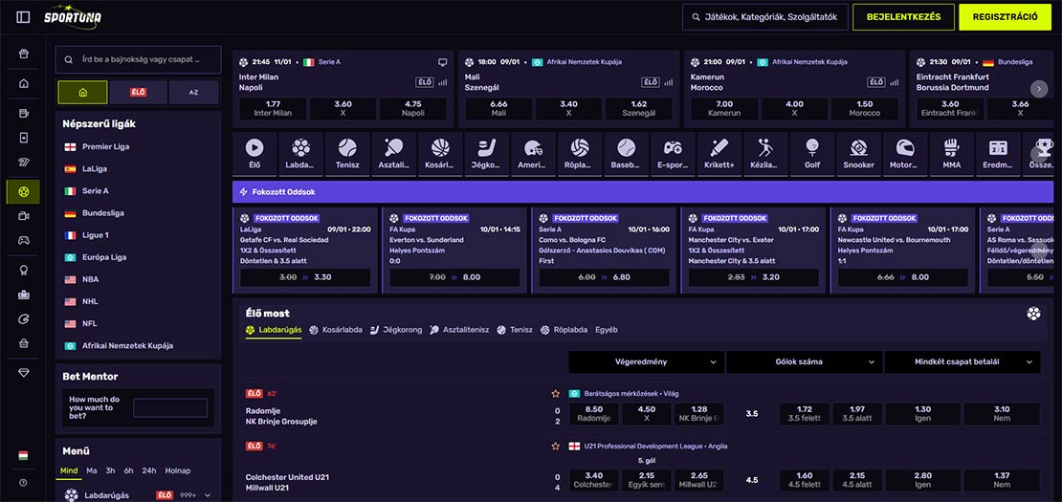Screen dimensions: 1062x502
Task: Focus the Bet Mentor amount input
Action: click(x=170, y=408)
